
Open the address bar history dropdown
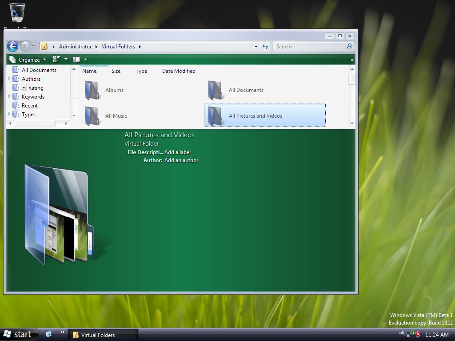tap(256, 47)
